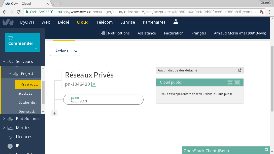Viewport: 274px width, 154px height.
Task: Click the add detached disk icon
Action: [240, 70]
